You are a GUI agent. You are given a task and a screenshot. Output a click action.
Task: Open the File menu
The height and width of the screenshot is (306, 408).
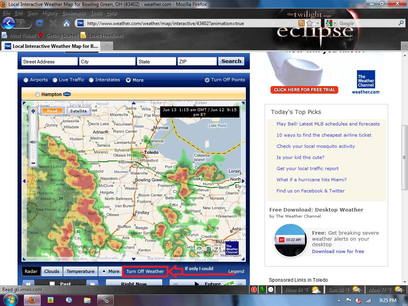[x=6, y=13]
